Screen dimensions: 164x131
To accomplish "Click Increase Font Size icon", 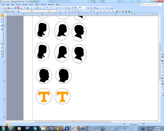I will point(100,11).
